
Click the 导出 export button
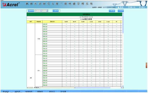tap(112, 11)
